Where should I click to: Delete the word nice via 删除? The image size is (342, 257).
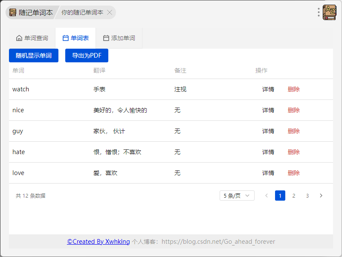pyautogui.click(x=293, y=110)
